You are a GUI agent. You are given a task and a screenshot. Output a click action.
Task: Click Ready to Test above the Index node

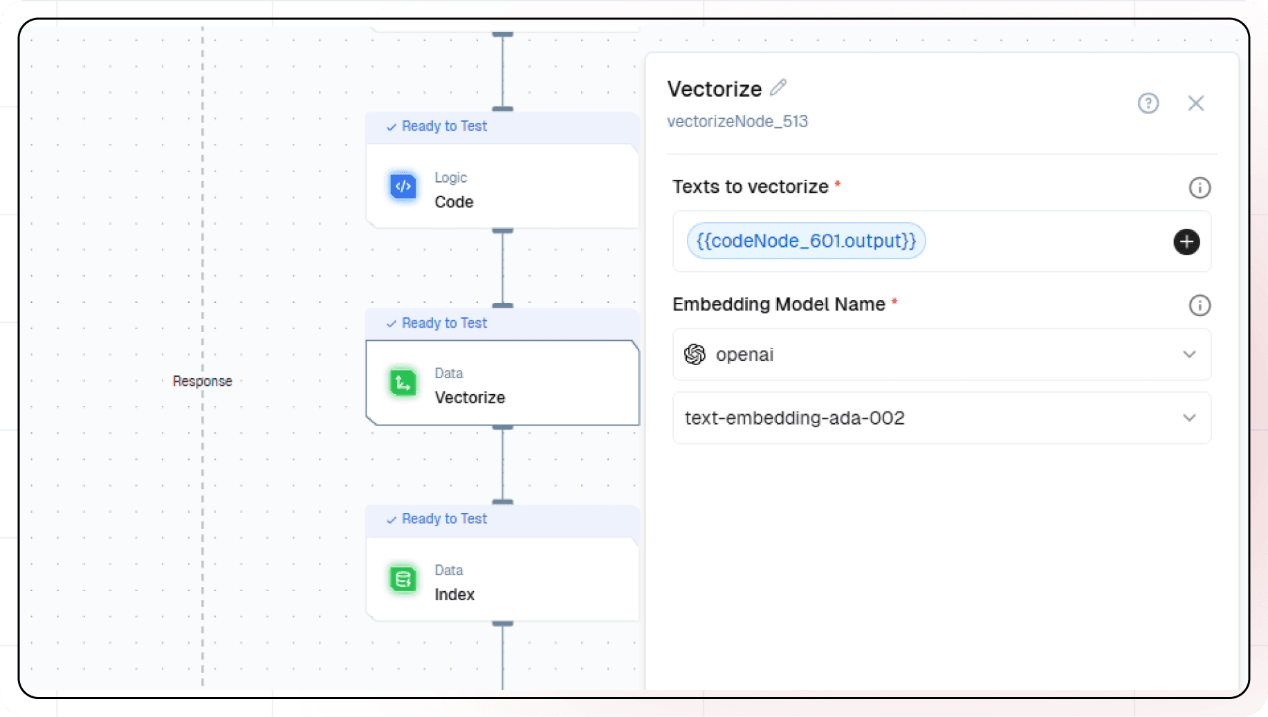pos(444,519)
